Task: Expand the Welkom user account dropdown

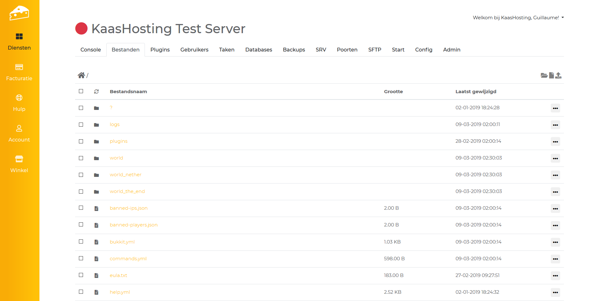Action: (x=518, y=18)
